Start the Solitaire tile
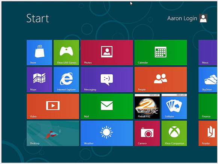This screenshot has height=164, width=218. point(174,106)
